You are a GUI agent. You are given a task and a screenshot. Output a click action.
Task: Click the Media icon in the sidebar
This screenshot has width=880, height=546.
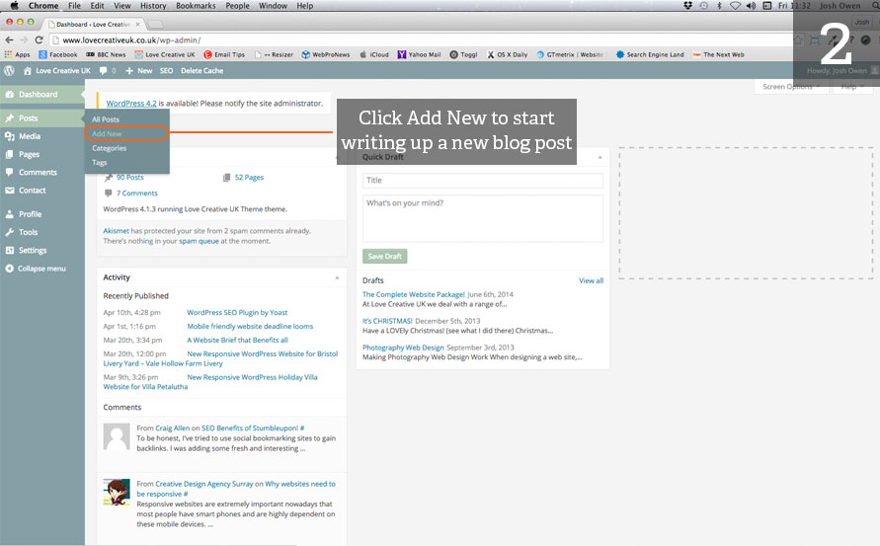point(9,136)
